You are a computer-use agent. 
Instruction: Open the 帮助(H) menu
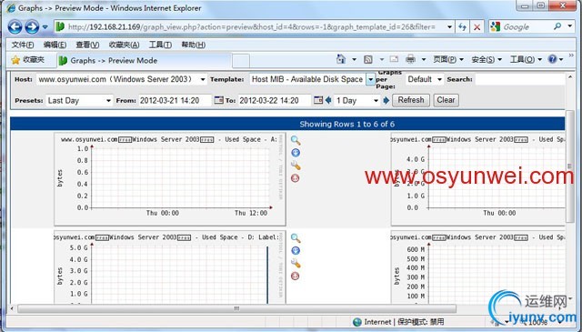tap(193, 45)
